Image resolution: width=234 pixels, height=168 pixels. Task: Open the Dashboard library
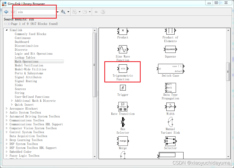(22, 42)
